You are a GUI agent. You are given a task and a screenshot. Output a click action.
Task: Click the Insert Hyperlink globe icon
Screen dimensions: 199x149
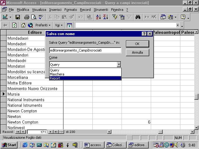coord(90,17)
